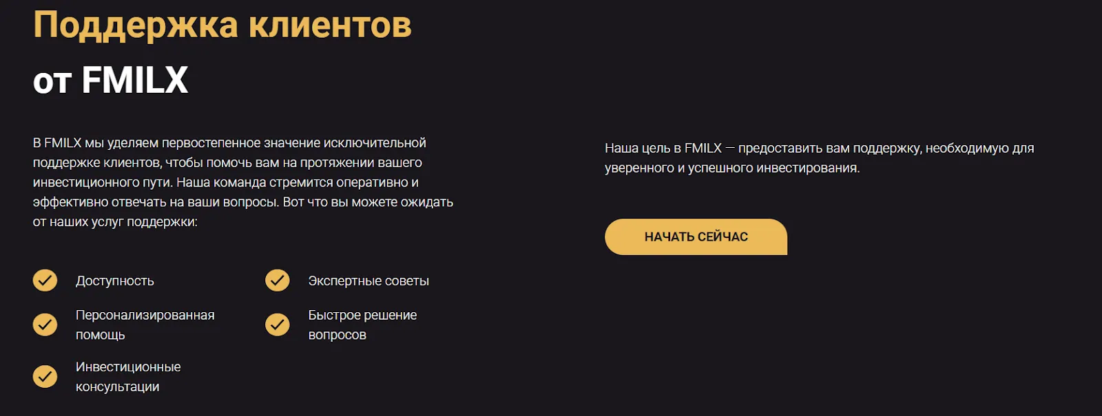1102x416 pixels.
Task: Click the white heading от FMILX
Action: 110,80
